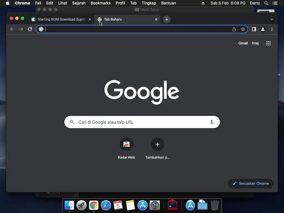Viewport: 284px width, 213px height.
Task: Open App Store gear-side icon in dock
Action: pyautogui.click(x=143, y=206)
